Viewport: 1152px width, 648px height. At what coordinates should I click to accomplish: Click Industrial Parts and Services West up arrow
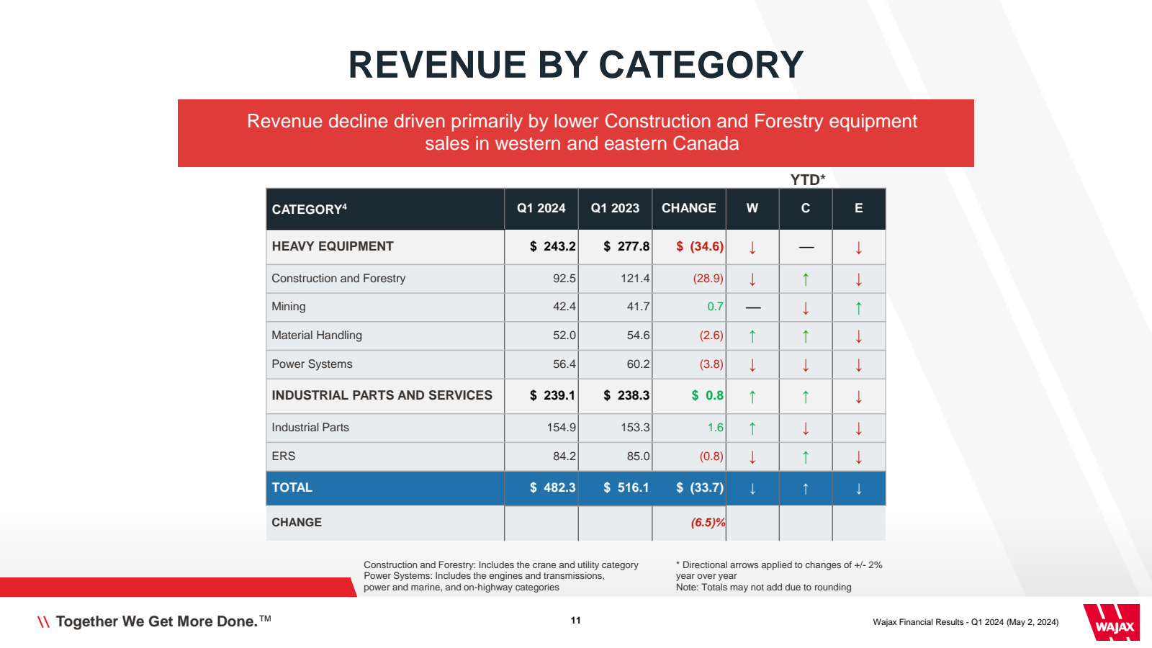[x=752, y=397]
